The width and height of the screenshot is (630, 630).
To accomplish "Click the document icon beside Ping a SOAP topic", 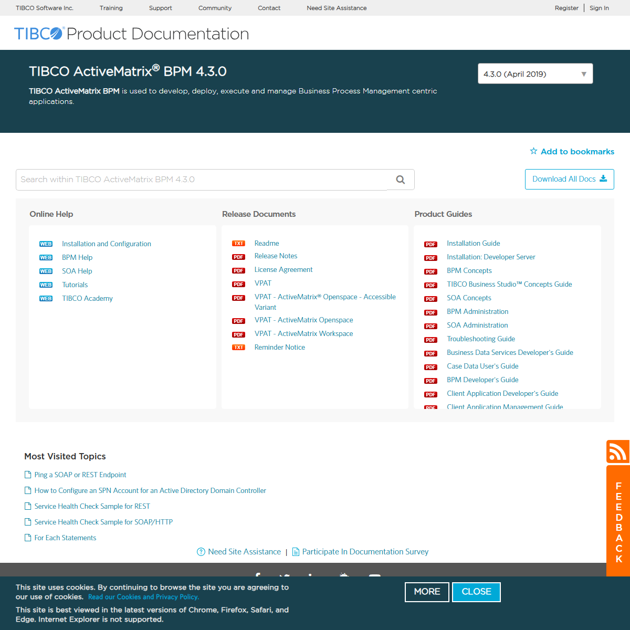I will point(28,475).
